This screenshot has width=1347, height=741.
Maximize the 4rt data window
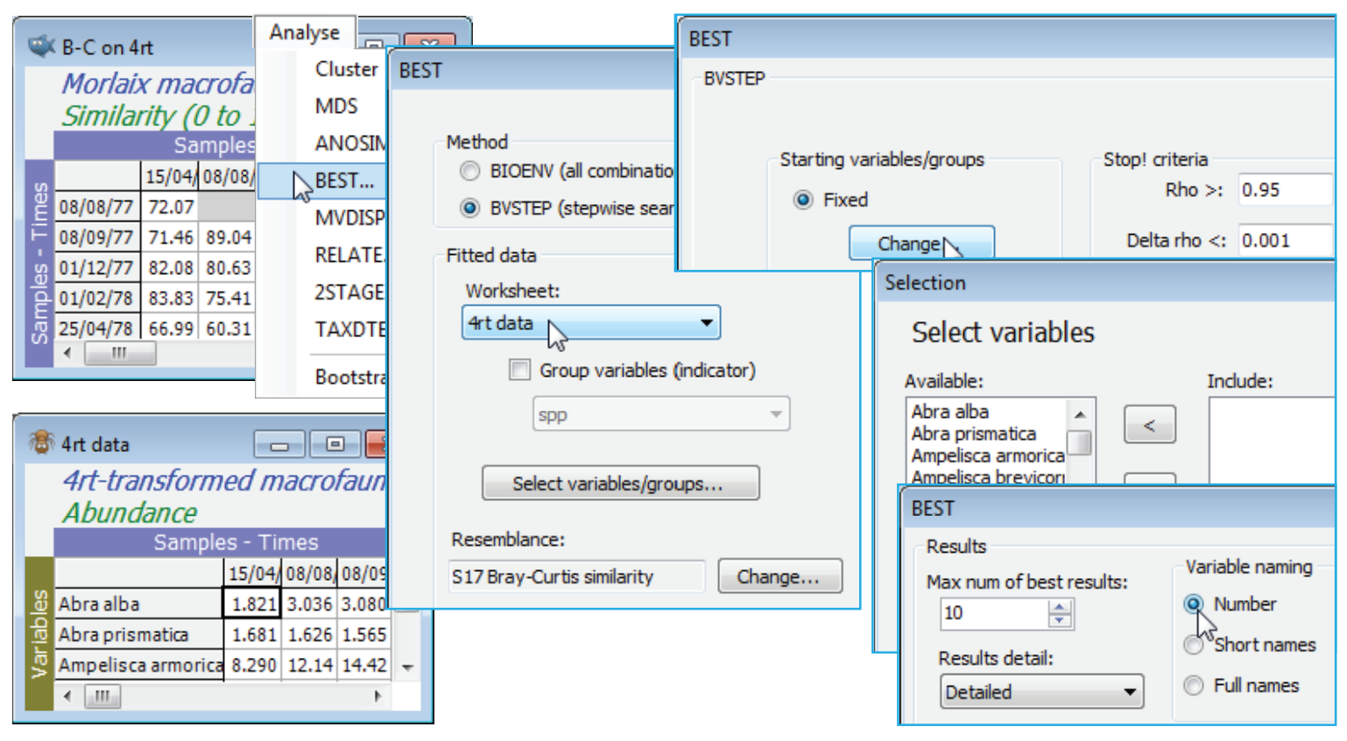(x=335, y=445)
